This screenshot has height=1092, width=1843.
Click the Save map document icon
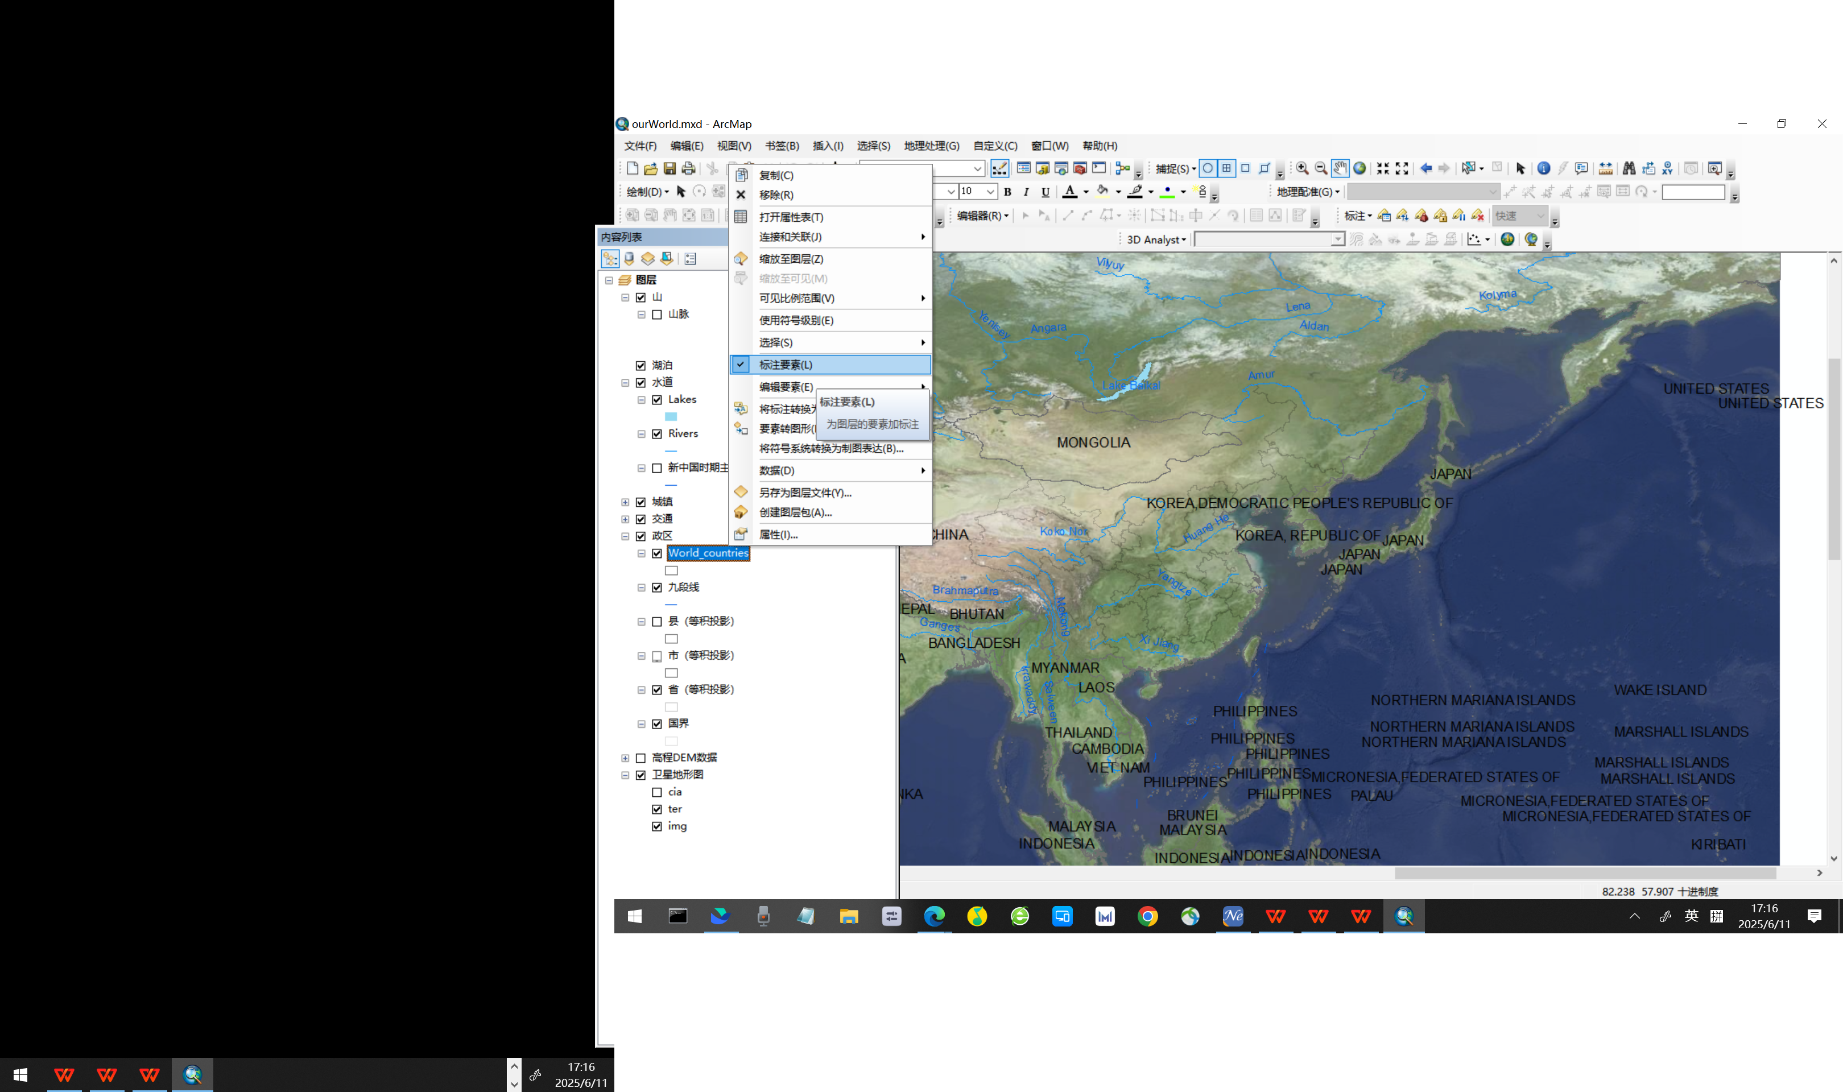(670, 168)
